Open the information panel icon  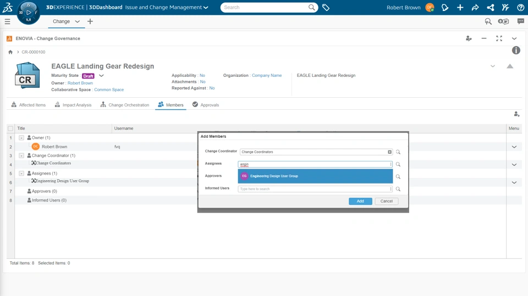[516, 51]
